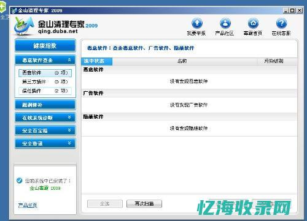Sort by the 名称 column header
Image resolution: width=307 pixels, height=221 pixels.
[185, 61]
